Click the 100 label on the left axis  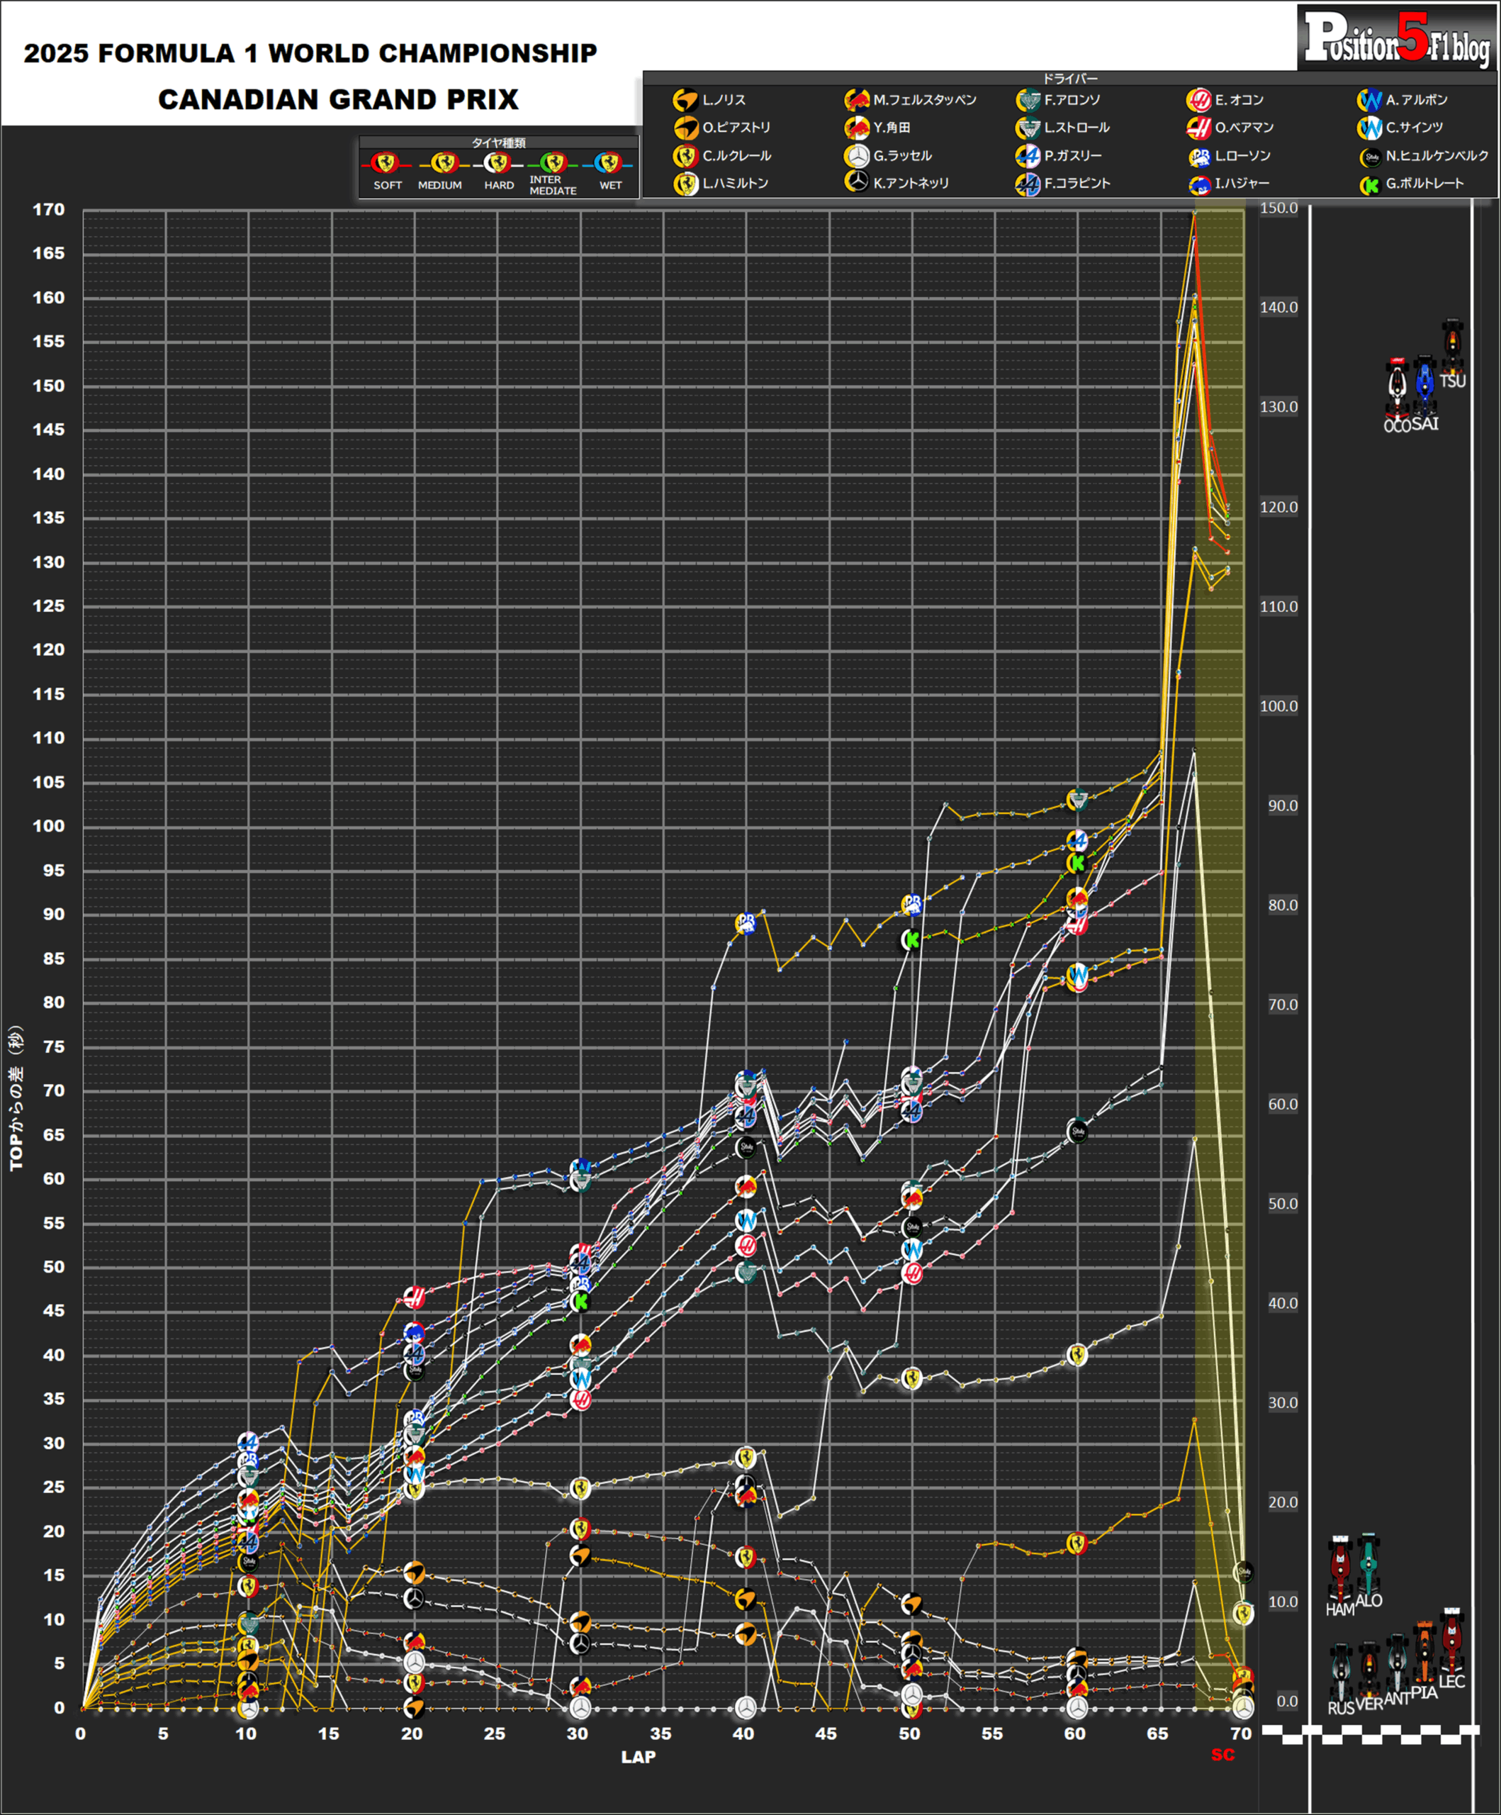coord(48,826)
